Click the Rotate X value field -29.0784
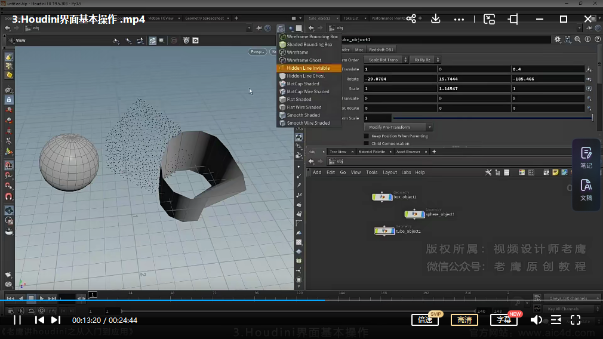 click(x=400, y=79)
